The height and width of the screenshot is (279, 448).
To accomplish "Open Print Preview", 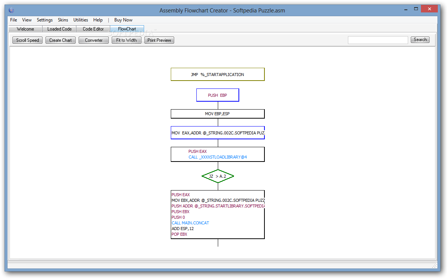I will point(159,40).
